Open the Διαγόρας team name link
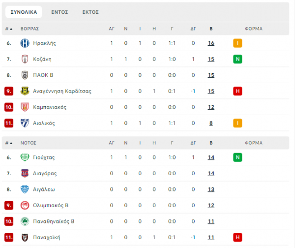Screen dimensions: 295x248 (x=45, y=173)
